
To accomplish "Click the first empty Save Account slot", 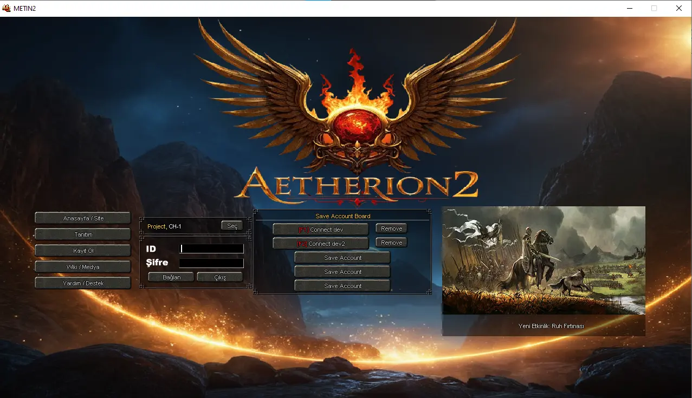I will [x=342, y=258].
